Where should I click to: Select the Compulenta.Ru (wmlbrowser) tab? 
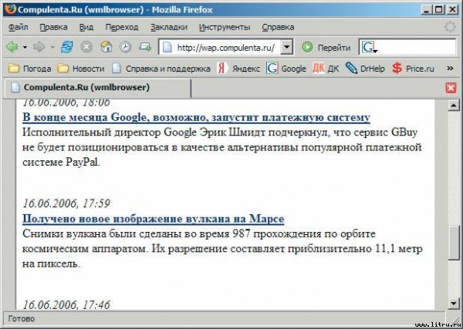(69, 88)
